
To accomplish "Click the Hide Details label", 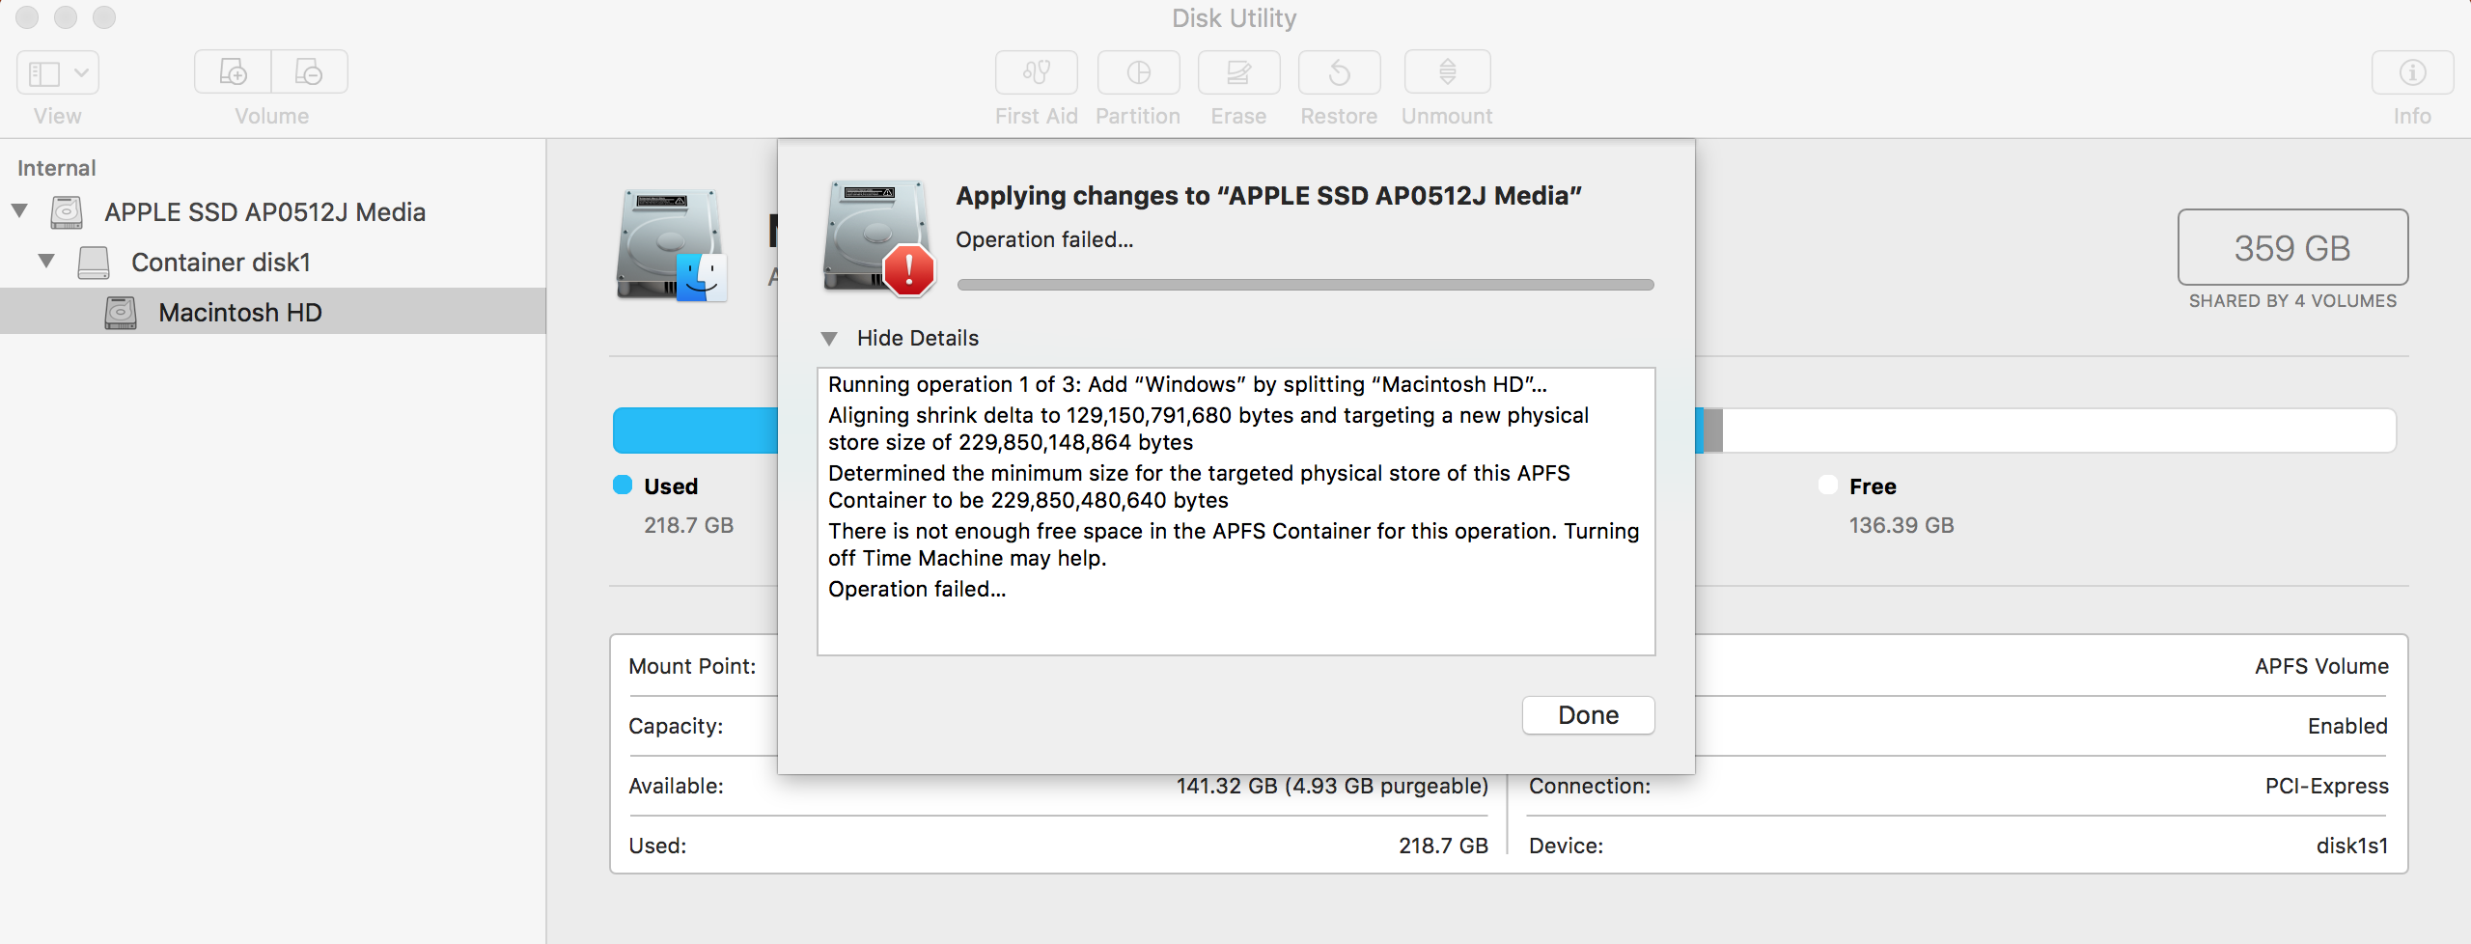I will coord(918,338).
